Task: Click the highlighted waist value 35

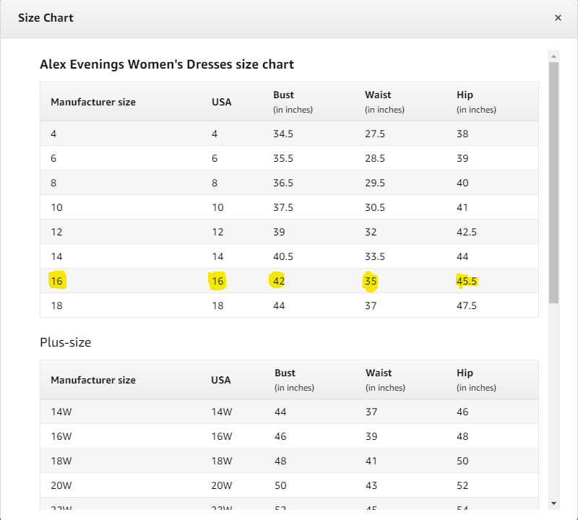Action: pyautogui.click(x=371, y=281)
